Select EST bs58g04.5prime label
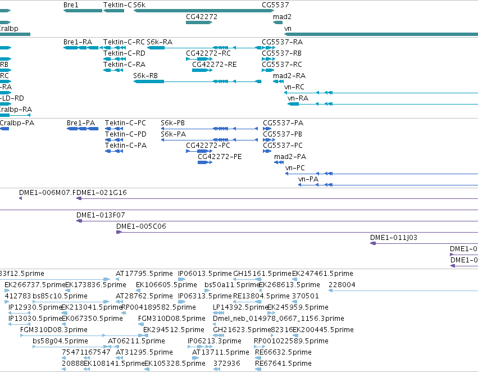The image size is (478, 372). pos(60,342)
